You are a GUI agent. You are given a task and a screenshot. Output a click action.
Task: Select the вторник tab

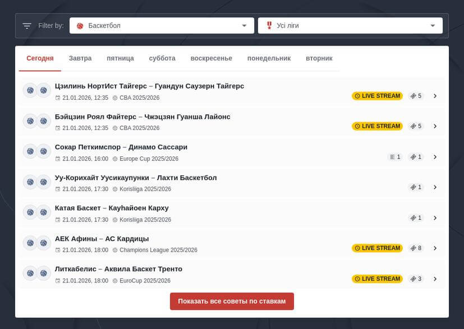319,58
